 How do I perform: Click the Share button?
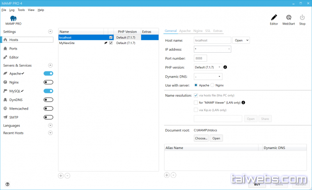point(265,119)
